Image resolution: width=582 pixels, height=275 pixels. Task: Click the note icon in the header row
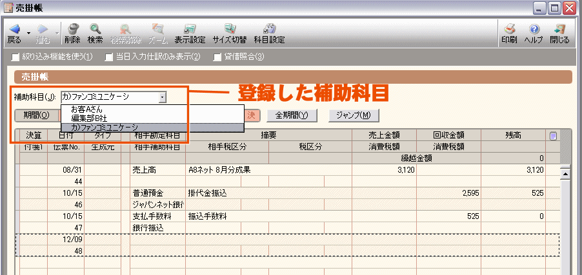click(x=553, y=136)
